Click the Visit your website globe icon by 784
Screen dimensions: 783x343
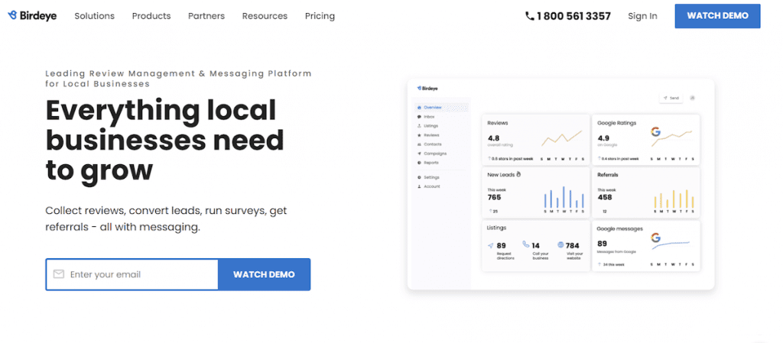pos(560,245)
